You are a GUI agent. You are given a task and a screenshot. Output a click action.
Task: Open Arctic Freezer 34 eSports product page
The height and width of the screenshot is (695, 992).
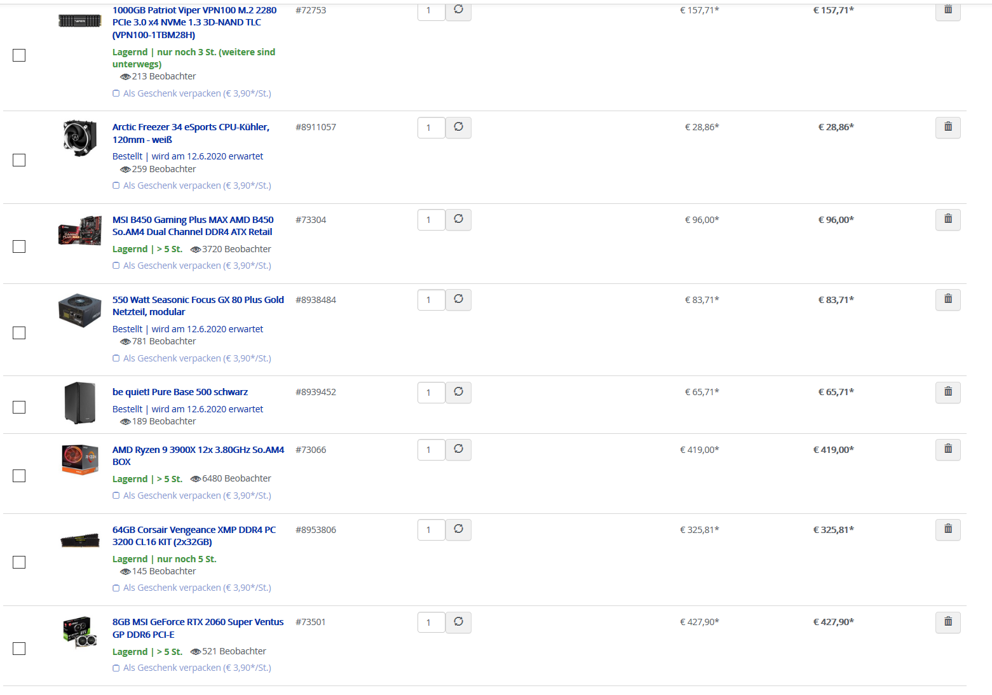tap(191, 133)
